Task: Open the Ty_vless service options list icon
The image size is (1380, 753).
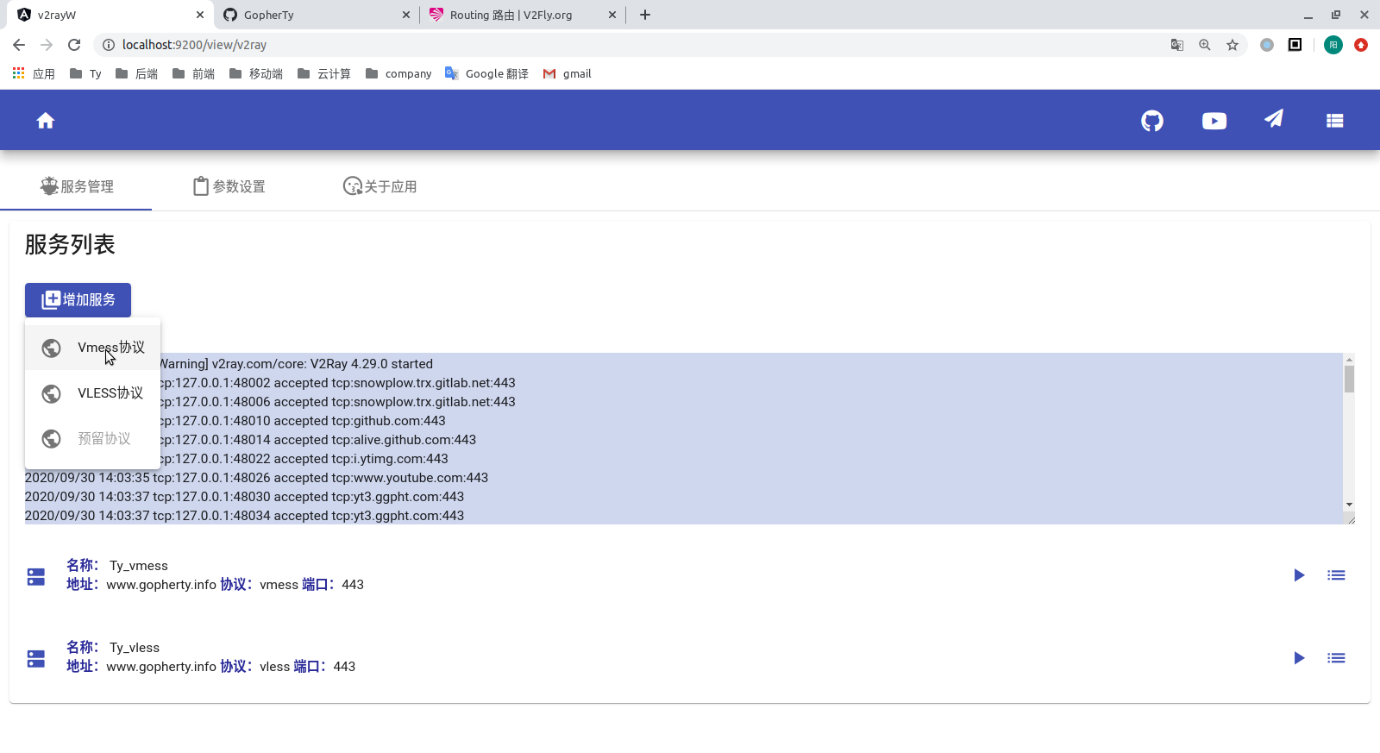Action: (x=1336, y=658)
